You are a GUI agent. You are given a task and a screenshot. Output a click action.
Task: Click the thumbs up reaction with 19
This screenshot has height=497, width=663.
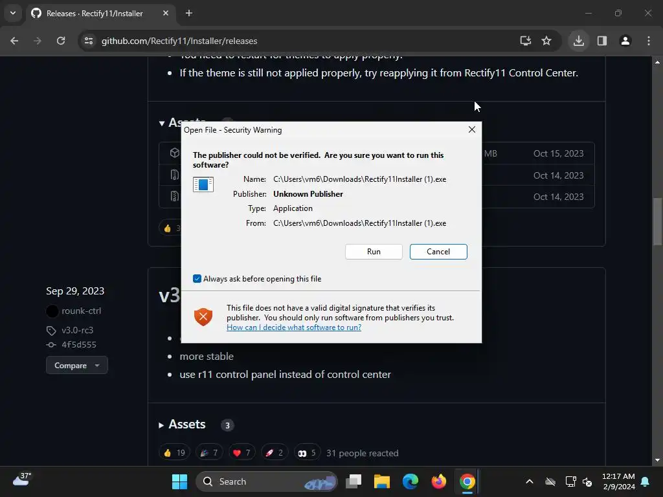coord(174,453)
